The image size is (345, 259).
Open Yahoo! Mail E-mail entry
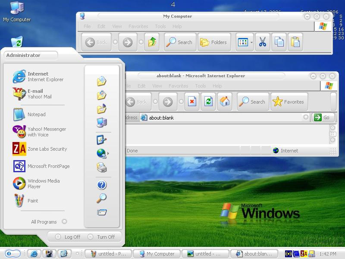point(32,94)
